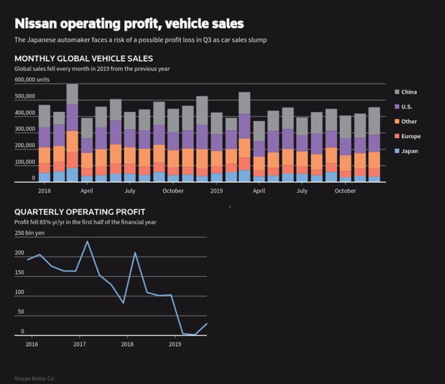This screenshot has height=384, width=445.
Task: Click the '2016' label on profit chart axis
Action: coord(32,344)
